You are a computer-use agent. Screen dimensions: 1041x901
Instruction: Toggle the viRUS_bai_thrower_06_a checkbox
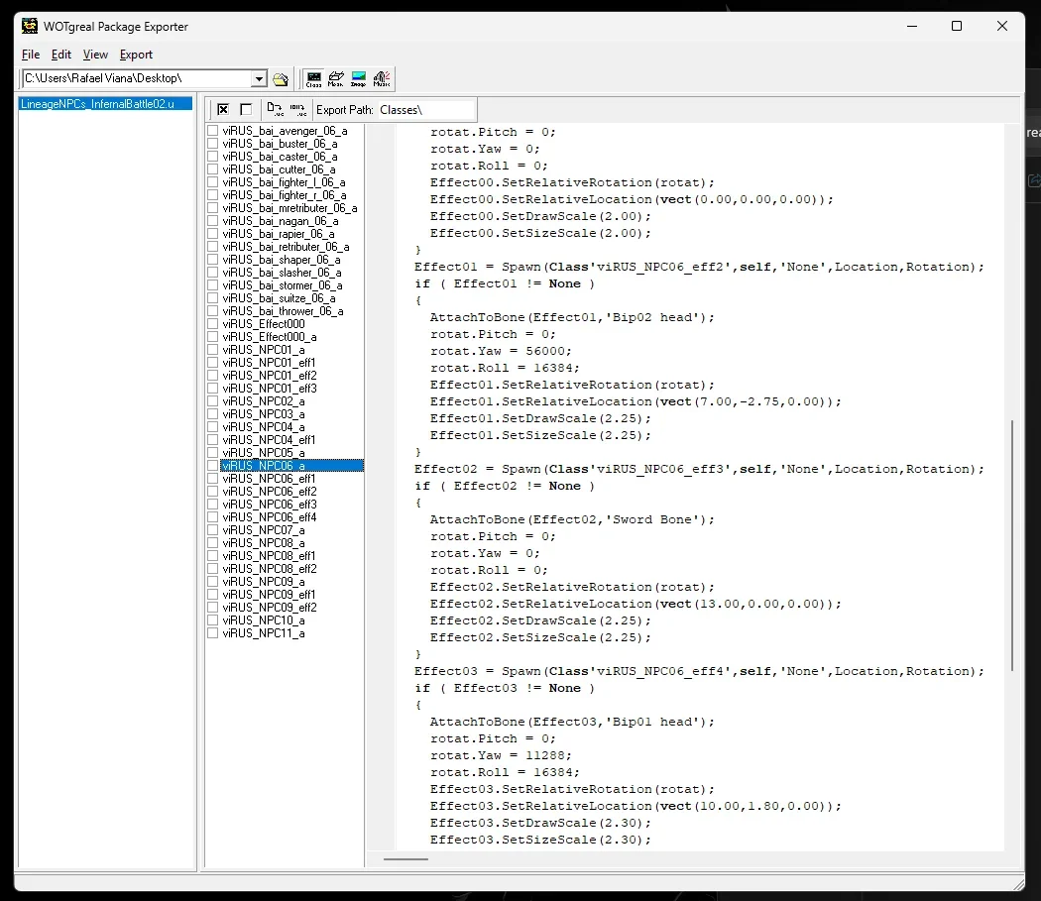212,311
